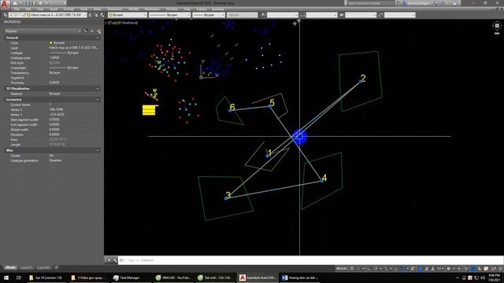Open the Dimension menu
504x283 pixels.
click(x=114, y=9)
